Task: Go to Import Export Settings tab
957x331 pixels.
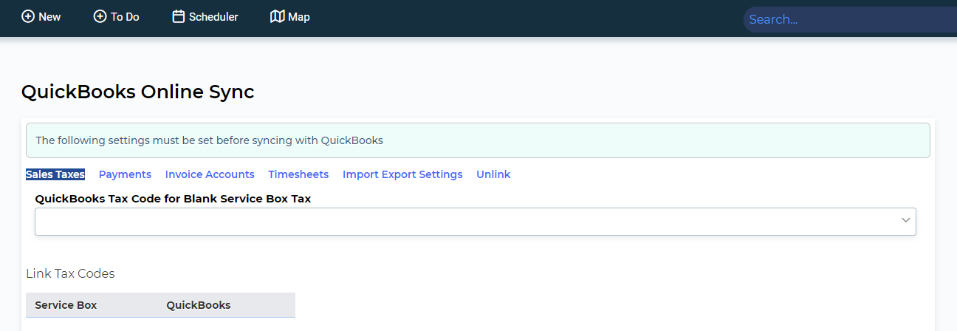Action: coord(402,174)
